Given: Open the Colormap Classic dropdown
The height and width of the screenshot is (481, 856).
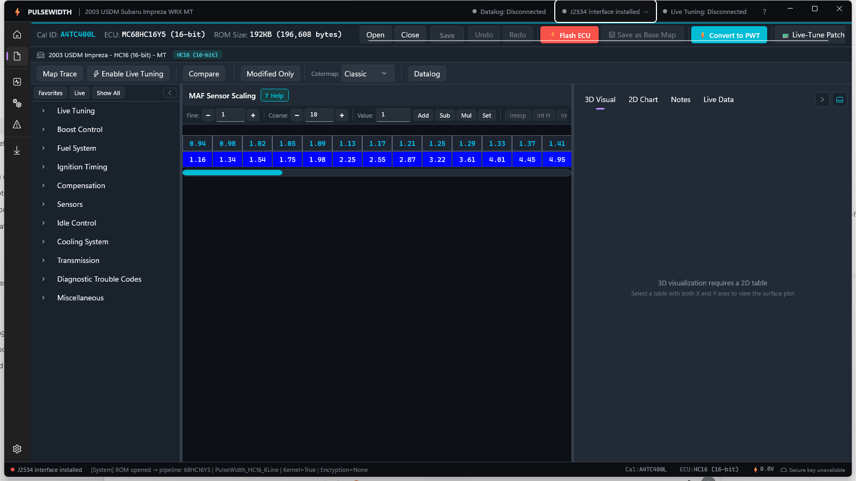Looking at the screenshot, I should [x=368, y=74].
